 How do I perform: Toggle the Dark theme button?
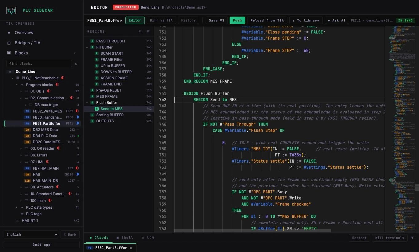tap(70, 234)
